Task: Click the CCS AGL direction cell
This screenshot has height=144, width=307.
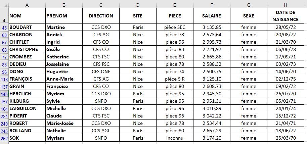Action: [x=101, y=131]
